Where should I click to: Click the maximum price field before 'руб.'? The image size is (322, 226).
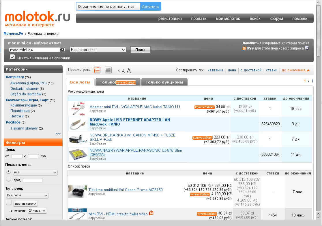(x=33, y=156)
